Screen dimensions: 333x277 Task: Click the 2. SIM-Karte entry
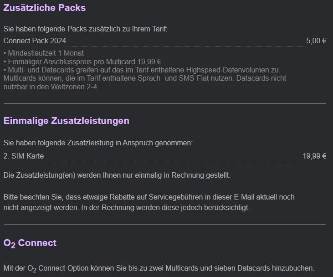[24, 156]
